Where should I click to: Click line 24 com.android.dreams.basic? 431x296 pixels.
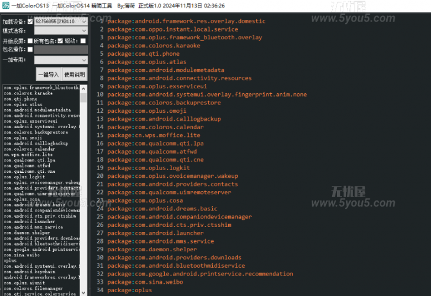[x=162, y=209]
